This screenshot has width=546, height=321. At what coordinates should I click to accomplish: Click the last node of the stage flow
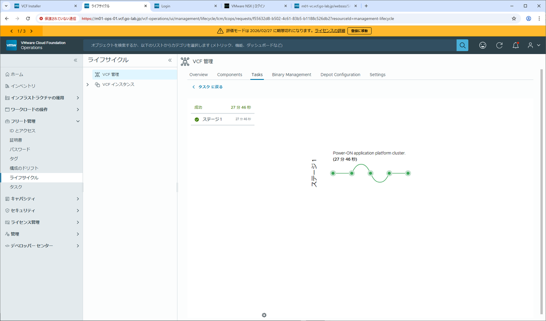pos(408,173)
